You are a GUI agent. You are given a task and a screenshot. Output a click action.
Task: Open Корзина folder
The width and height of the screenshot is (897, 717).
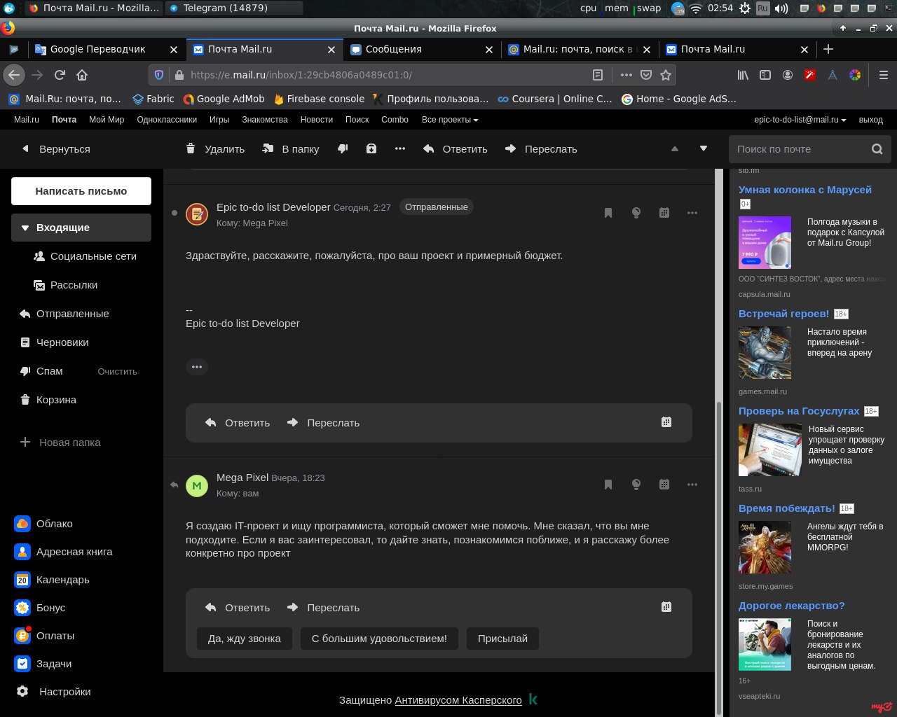[x=48, y=400]
